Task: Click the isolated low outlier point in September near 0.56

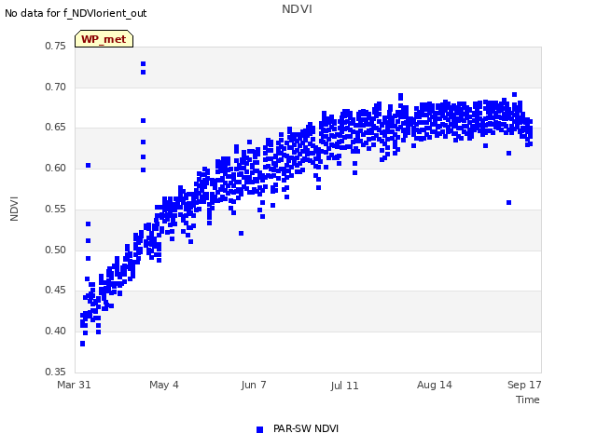Action: (x=508, y=203)
